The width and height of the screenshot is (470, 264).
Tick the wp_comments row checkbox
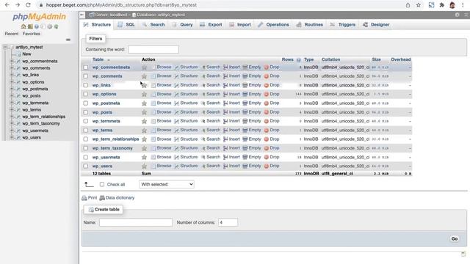(86, 76)
